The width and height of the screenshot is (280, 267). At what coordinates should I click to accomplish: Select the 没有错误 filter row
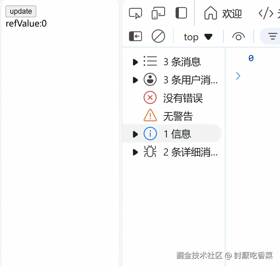coord(172,98)
